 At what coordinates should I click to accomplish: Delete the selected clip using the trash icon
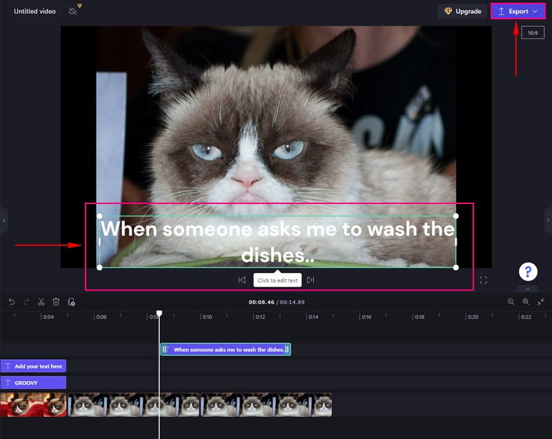coord(57,301)
